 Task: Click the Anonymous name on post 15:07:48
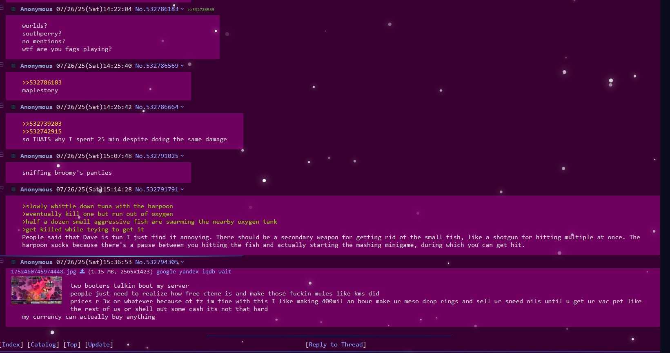[x=36, y=156]
